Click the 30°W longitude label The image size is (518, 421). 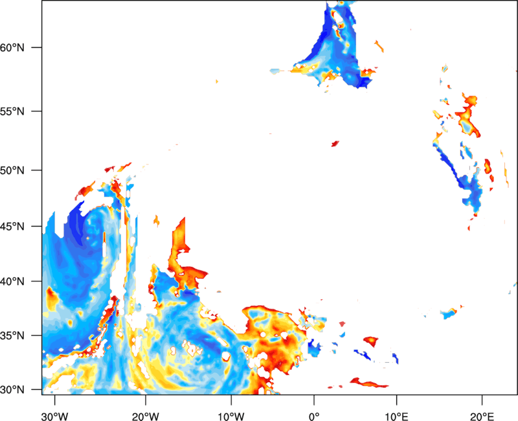coord(54,416)
